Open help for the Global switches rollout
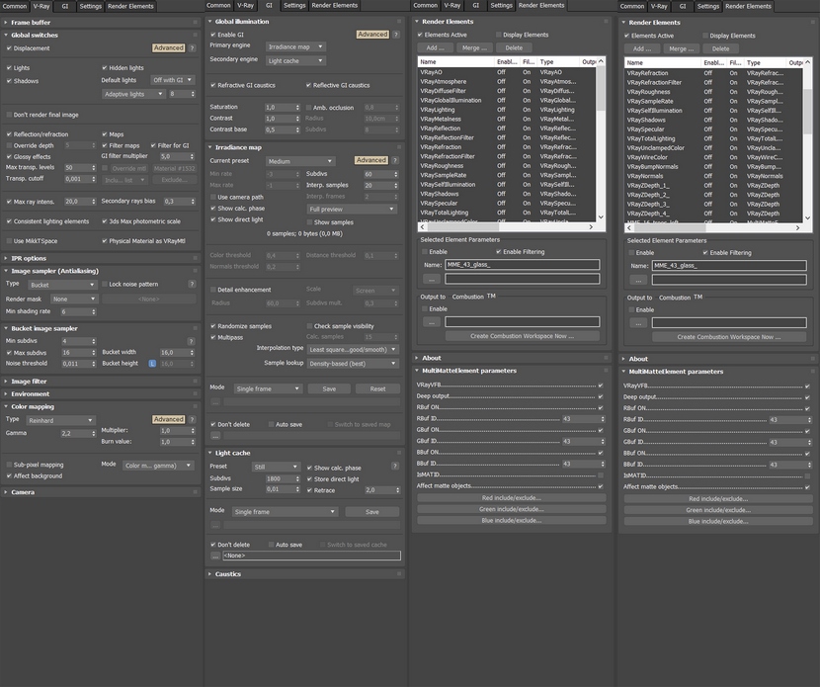Screen dimensions: 820x687 point(193,47)
